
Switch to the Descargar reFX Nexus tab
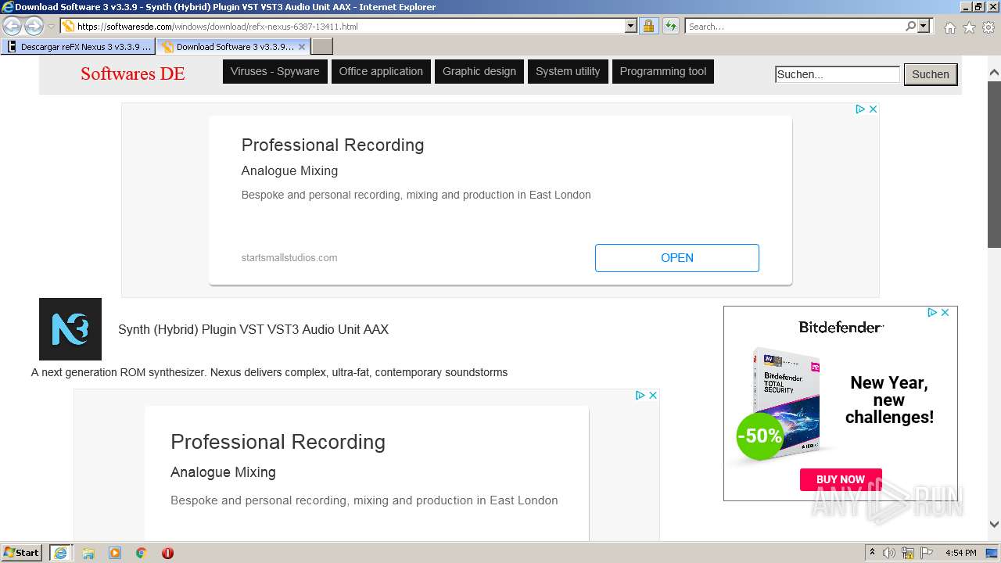78,47
